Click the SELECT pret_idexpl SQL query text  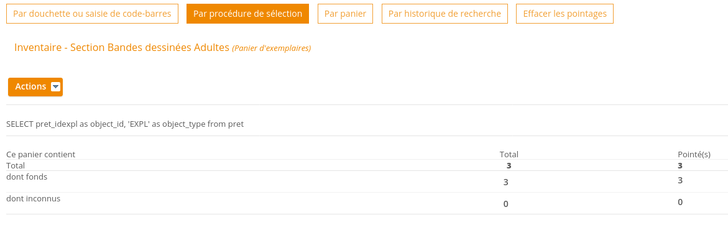pos(125,124)
